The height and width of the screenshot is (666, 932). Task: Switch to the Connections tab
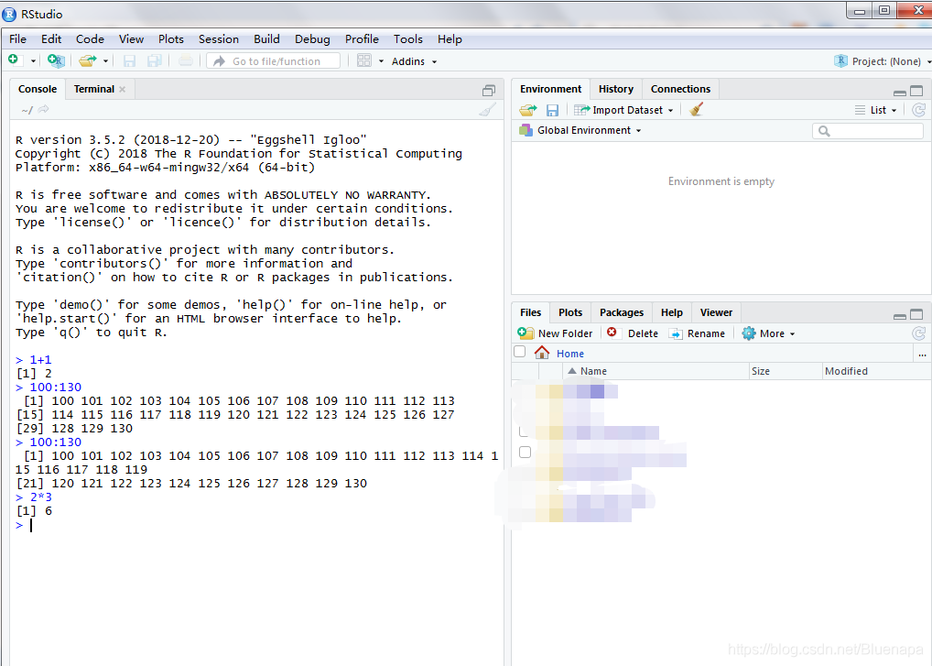pos(680,89)
